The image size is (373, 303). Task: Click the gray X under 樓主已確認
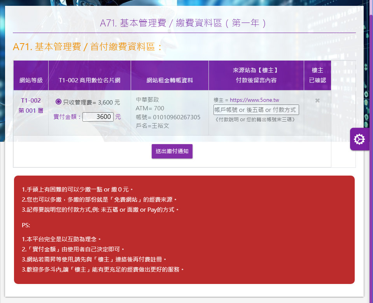317,101
